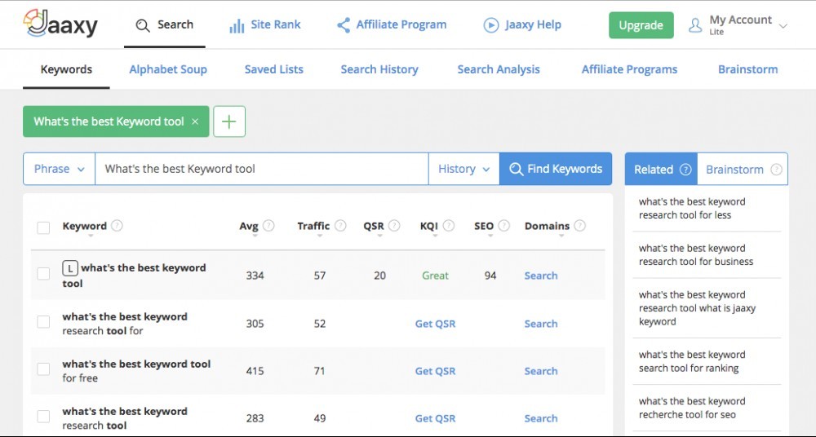Click Search domains link in the 415 Avg row

[541, 371]
